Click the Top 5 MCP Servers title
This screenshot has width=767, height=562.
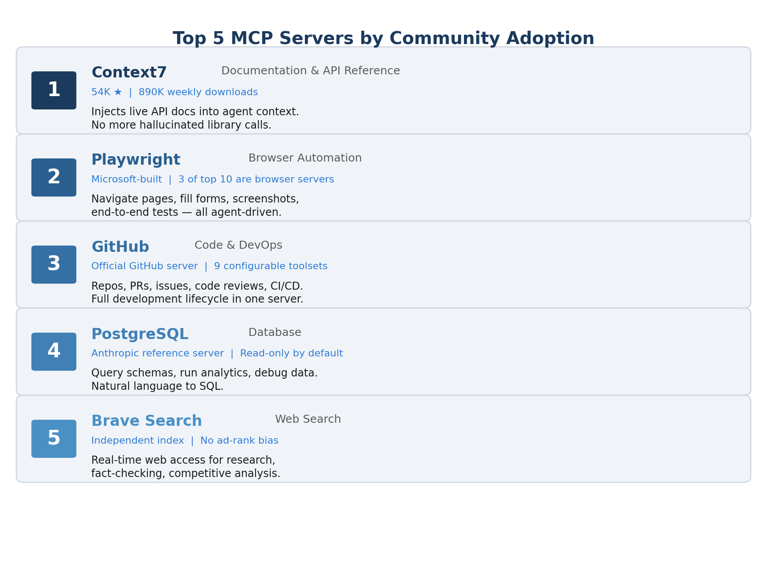pos(383,39)
